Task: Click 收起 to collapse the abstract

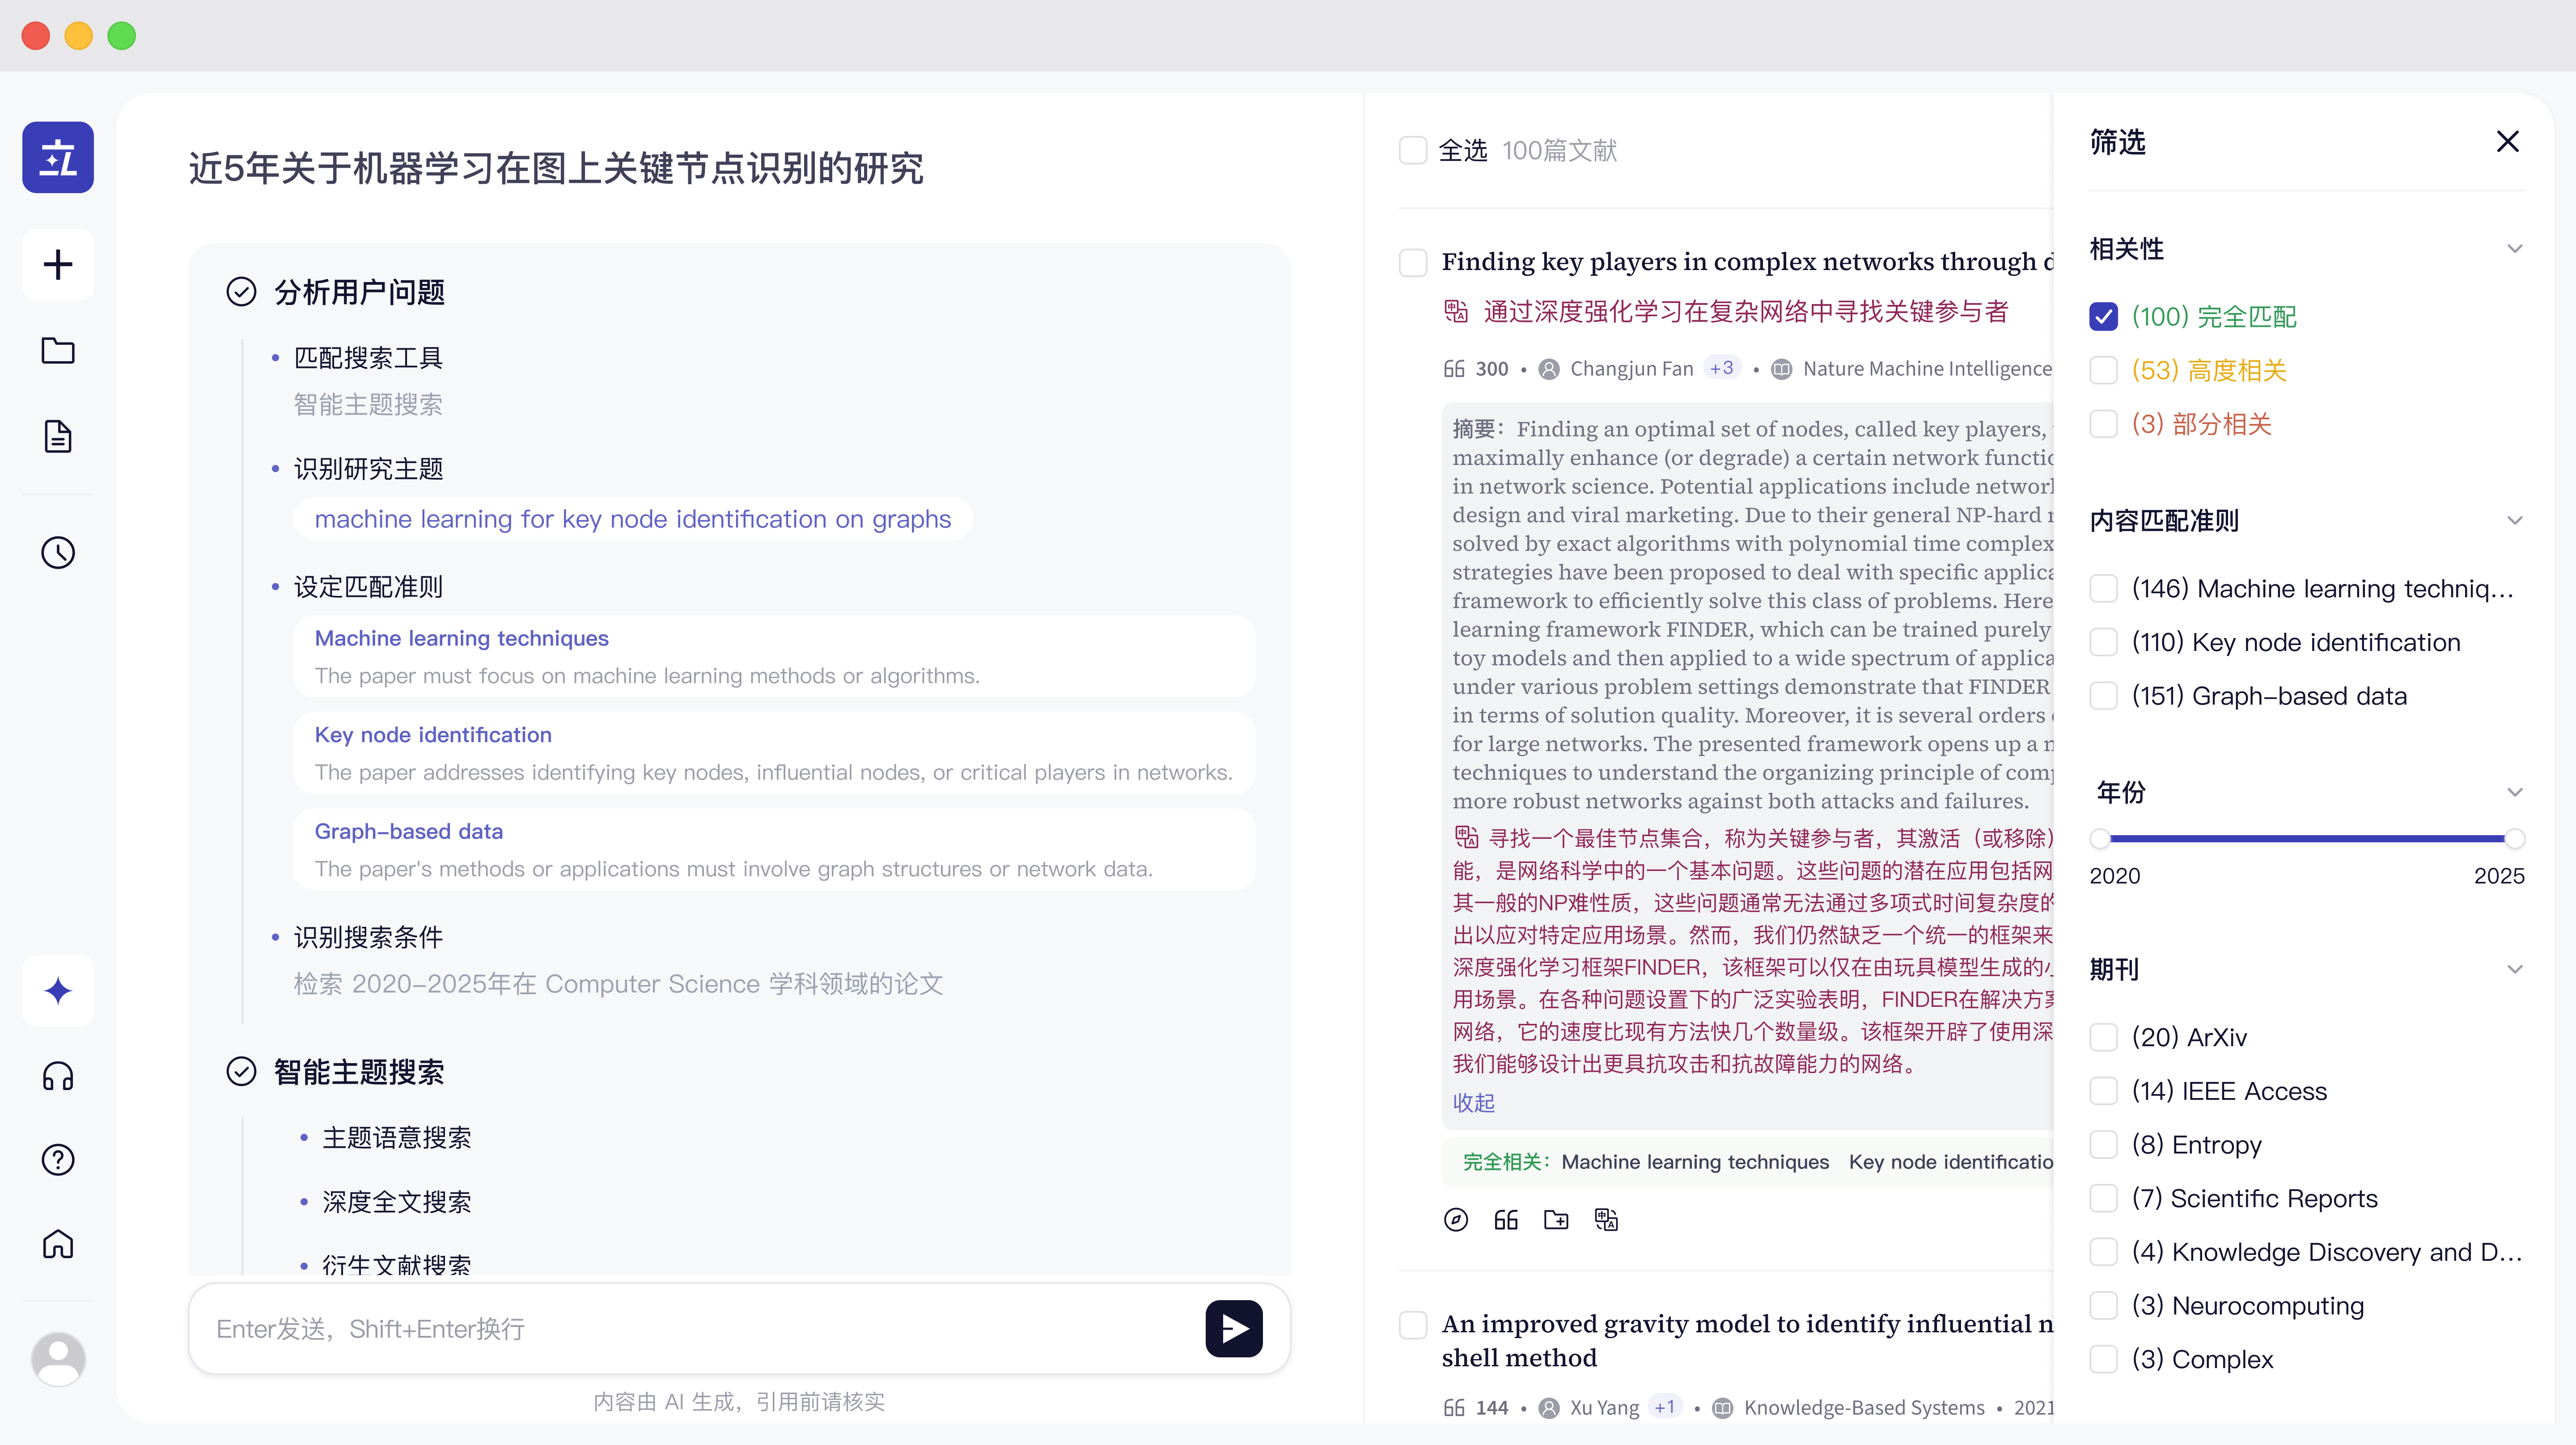Action: click(x=1474, y=1102)
